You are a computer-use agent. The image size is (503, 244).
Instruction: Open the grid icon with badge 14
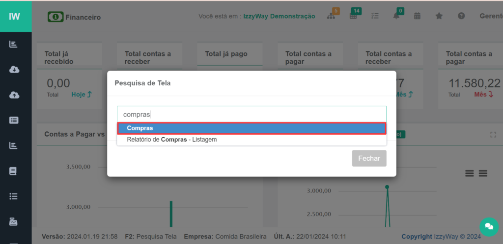[x=353, y=16]
